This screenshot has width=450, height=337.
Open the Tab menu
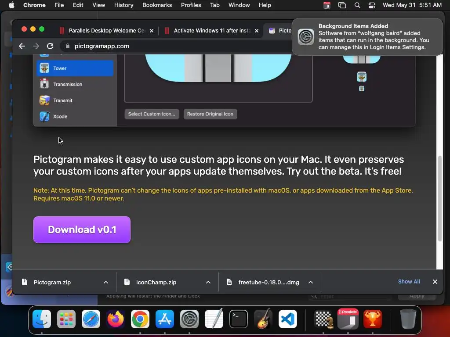coord(214,5)
